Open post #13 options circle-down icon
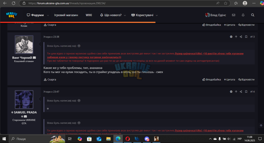The image size is (264, 143). pos(231,37)
